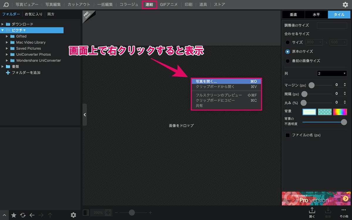Image resolution: width=352 pixels, height=220 pixels.
Task: Open the コラージュ tab
Action: [129, 4]
